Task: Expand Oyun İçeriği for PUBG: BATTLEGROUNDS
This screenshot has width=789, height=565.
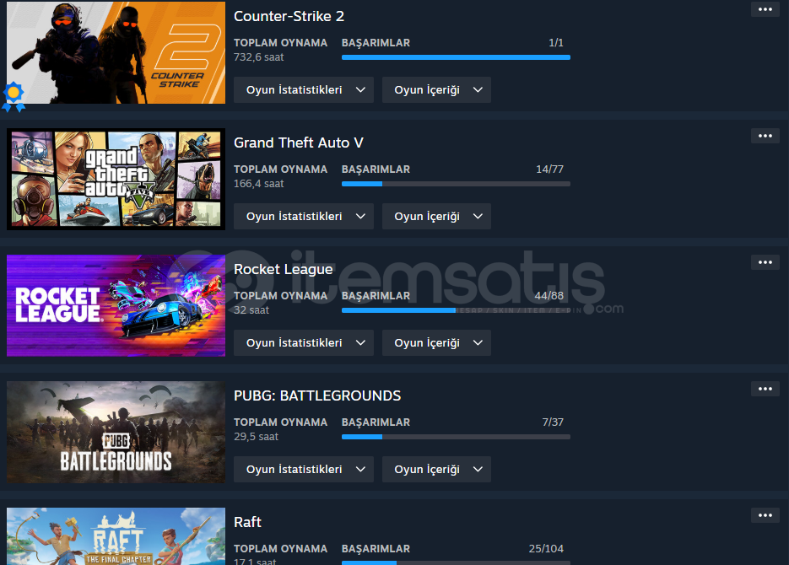Action: pos(436,470)
